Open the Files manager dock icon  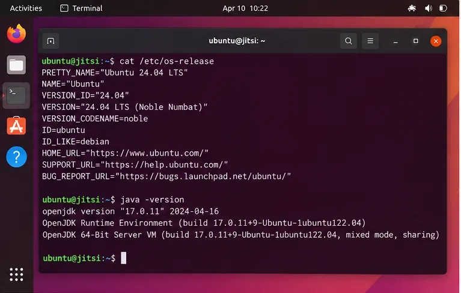16,65
